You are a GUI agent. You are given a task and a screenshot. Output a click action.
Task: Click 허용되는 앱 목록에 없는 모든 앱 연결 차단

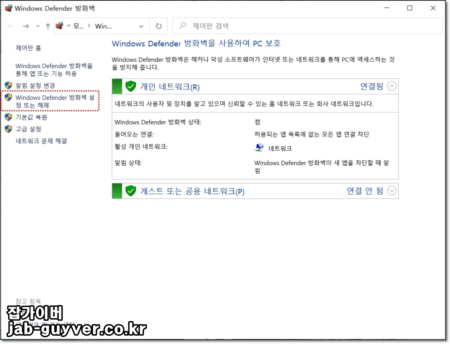[312, 134]
